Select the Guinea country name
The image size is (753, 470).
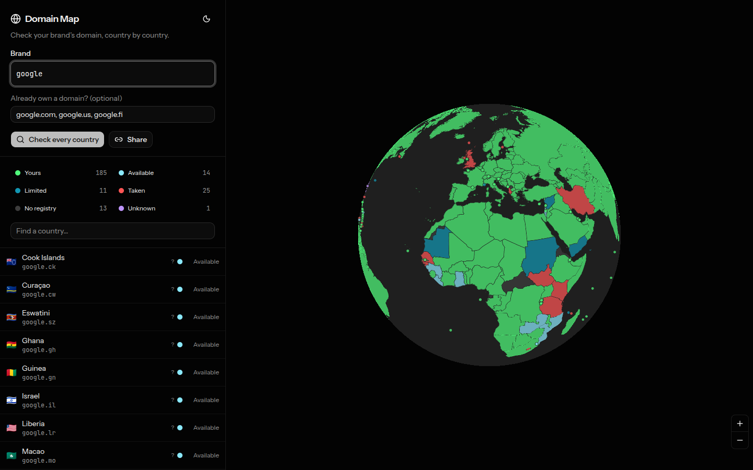[x=34, y=368]
